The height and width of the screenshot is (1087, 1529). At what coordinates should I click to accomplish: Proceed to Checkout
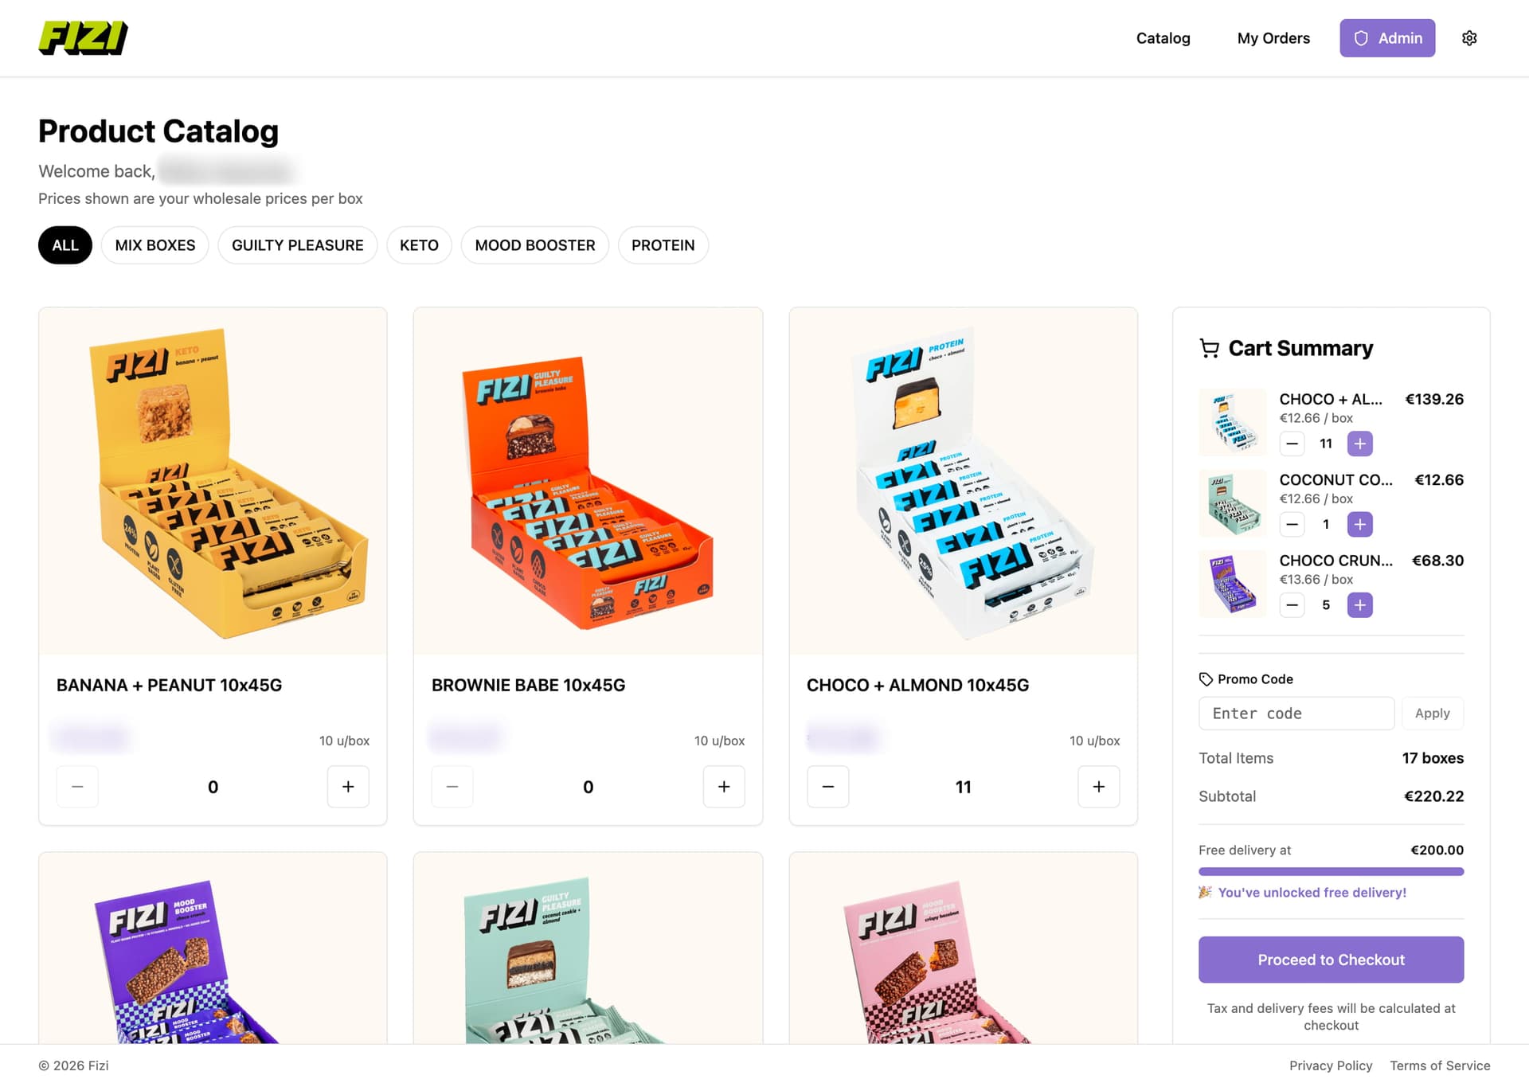(x=1331, y=960)
